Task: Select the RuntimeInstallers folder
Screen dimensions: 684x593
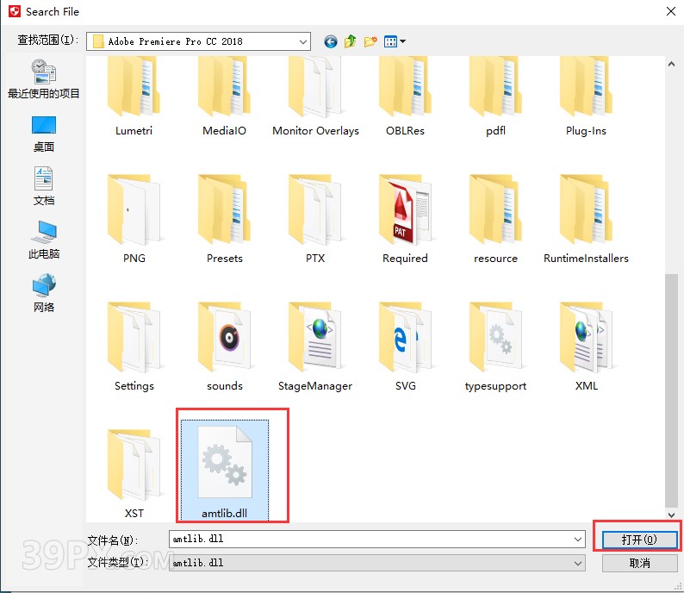Action: click(x=586, y=219)
